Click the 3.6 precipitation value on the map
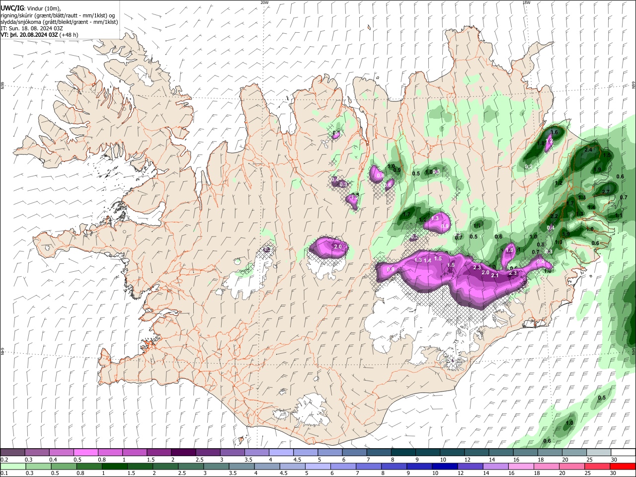This screenshot has height=477, width=636. [555, 133]
